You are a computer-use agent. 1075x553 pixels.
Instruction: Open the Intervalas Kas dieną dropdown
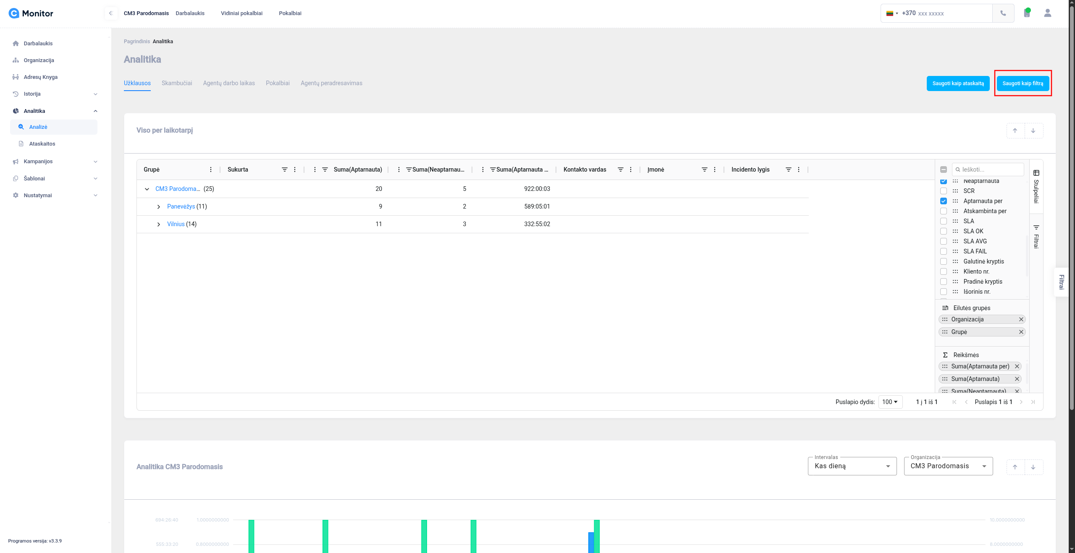(x=852, y=466)
